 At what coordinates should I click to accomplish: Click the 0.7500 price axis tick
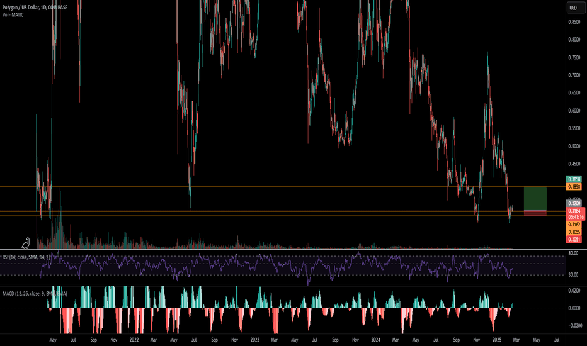574,57
